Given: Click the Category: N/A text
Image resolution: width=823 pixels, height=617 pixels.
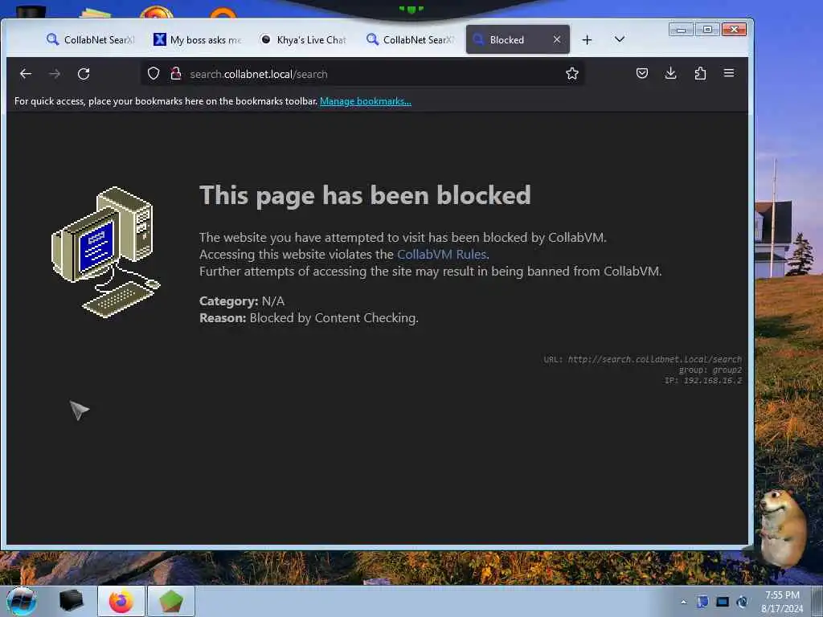Looking at the screenshot, I should (x=242, y=301).
